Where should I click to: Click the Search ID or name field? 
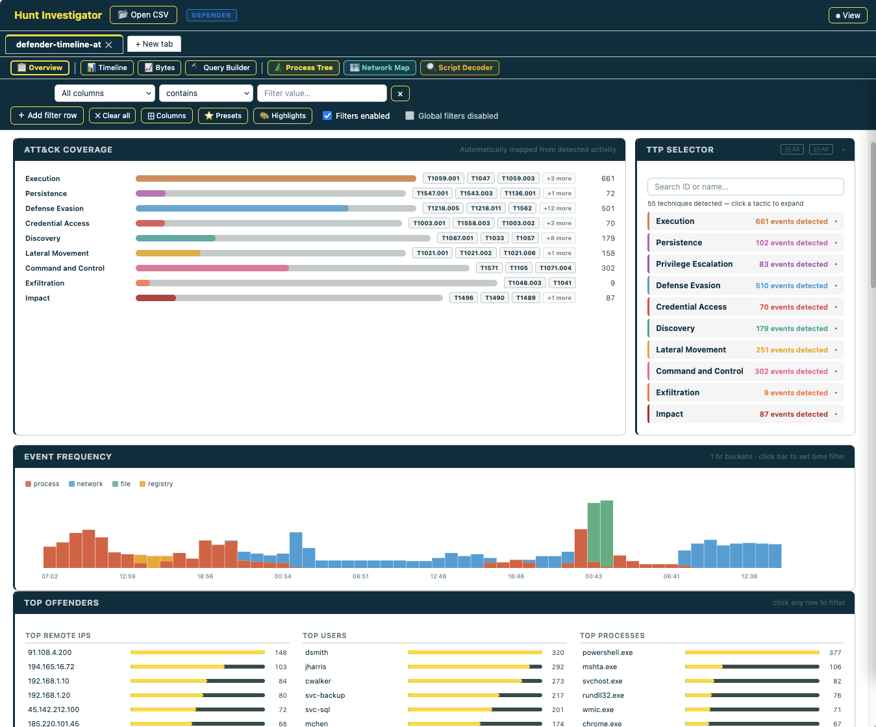coord(745,187)
